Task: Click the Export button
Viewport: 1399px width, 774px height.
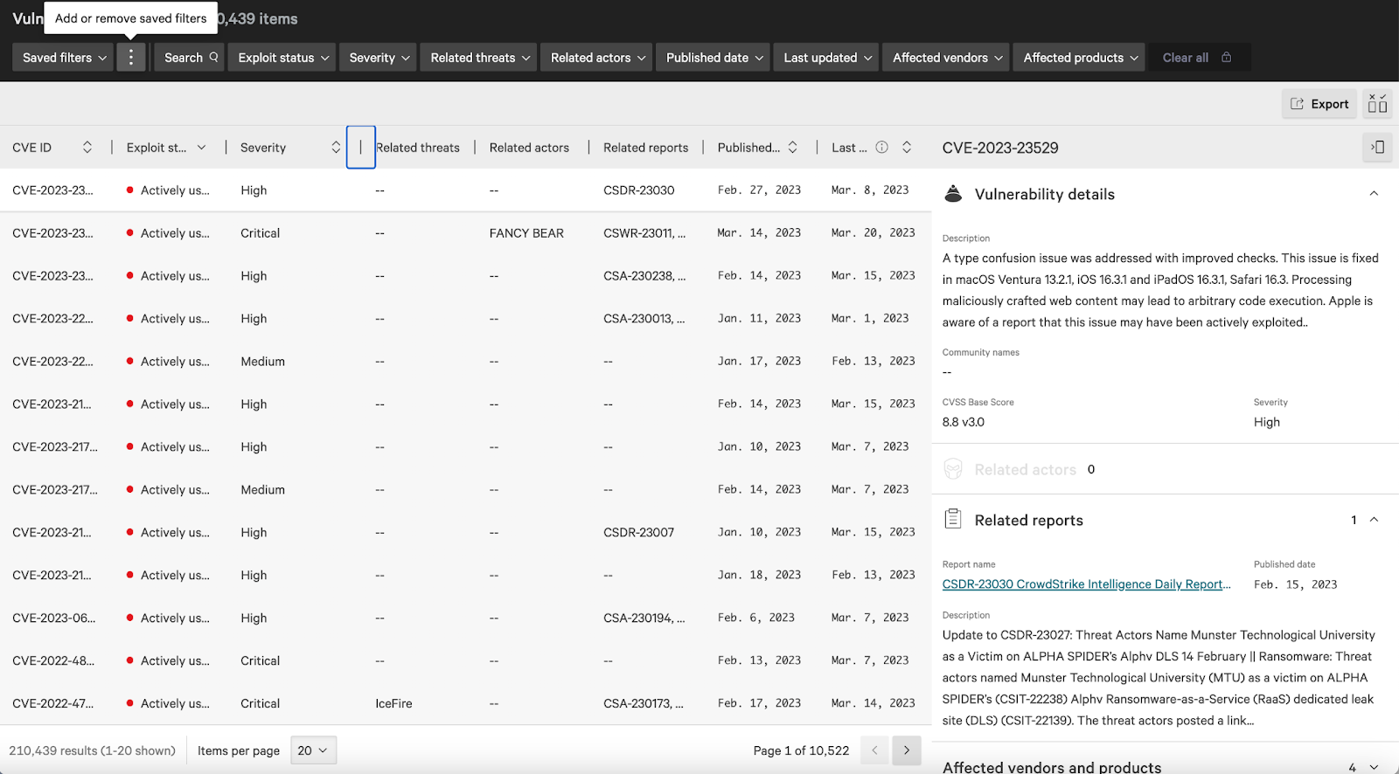Action: point(1319,104)
